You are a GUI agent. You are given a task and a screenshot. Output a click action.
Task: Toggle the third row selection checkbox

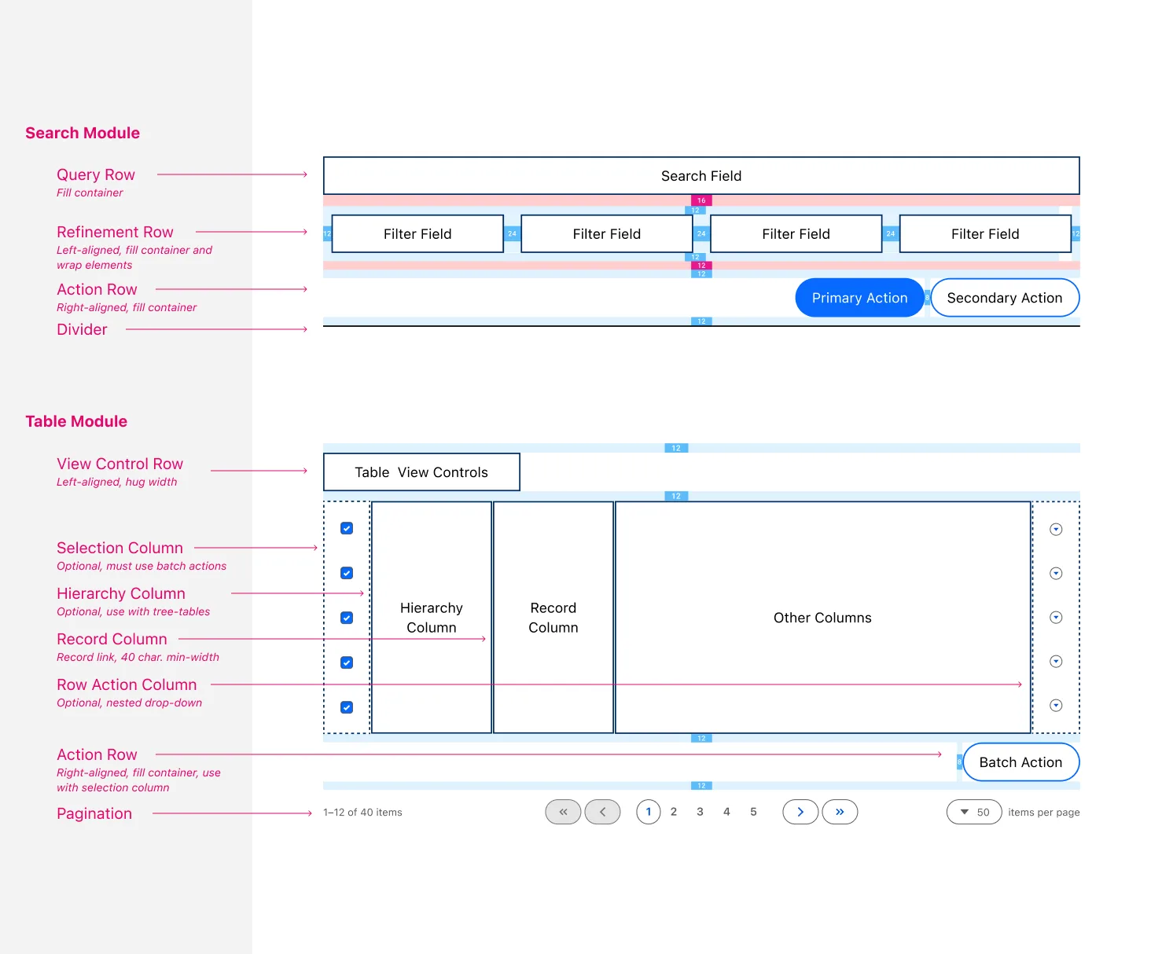347,618
